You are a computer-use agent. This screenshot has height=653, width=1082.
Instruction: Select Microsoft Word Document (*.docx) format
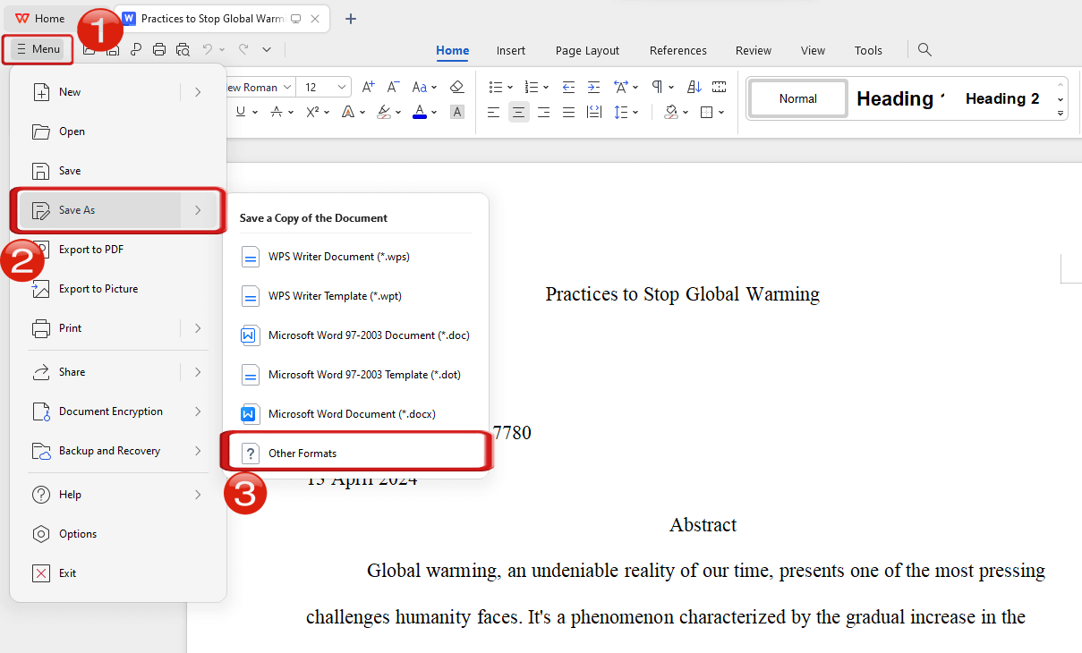(356, 414)
